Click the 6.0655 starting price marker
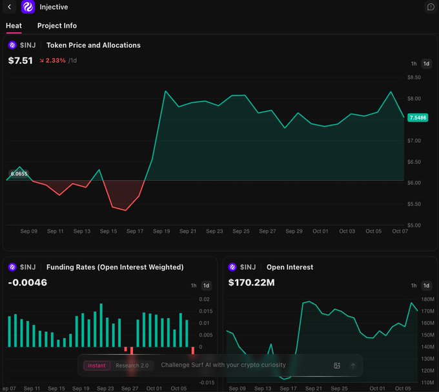The height and width of the screenshot is (392, 439). click(19, 174)
